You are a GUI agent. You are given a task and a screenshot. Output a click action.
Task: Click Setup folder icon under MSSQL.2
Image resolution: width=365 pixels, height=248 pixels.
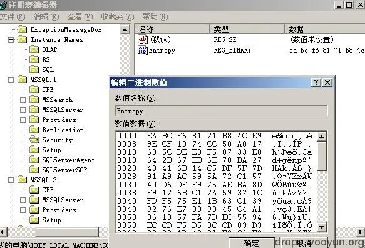click(34, 220)
